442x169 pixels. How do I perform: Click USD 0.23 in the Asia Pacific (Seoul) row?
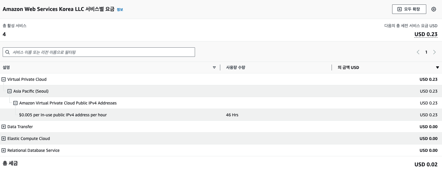click(429, 91)
